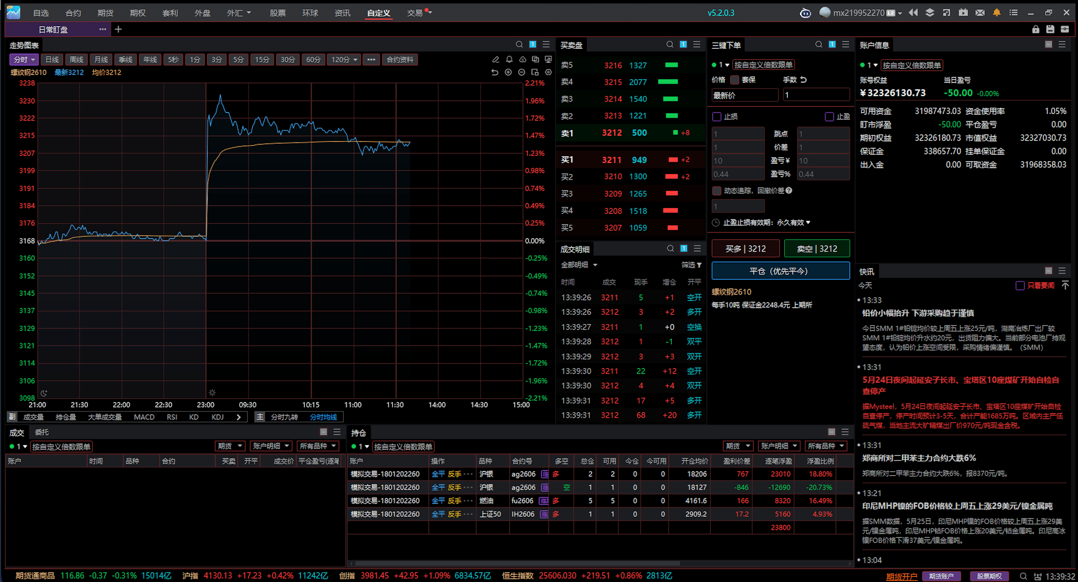Lock the layout using the padlock icon
1078x582 pixels.
(1035, 29)
